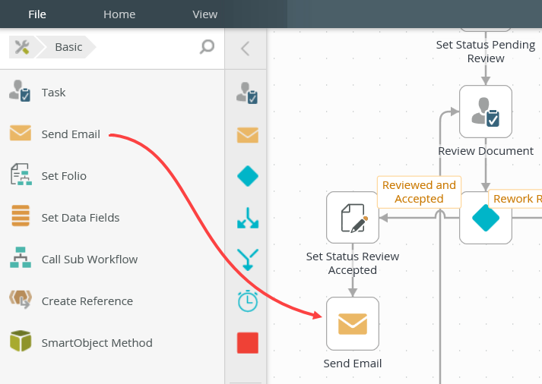Viewport: 542px width, 384px height.
Task: Choose the Set Folio item
Action: pyautogui.click(x=64, y=176)
